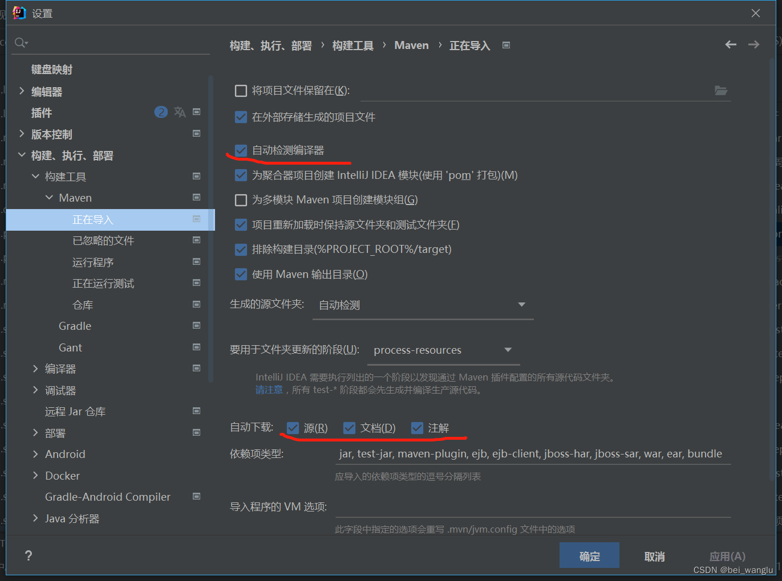Viewport: 782px width, 581px height.
Task: Open the folder browse icon for project files
Action: pyautogui.click(x=721, y=91)
